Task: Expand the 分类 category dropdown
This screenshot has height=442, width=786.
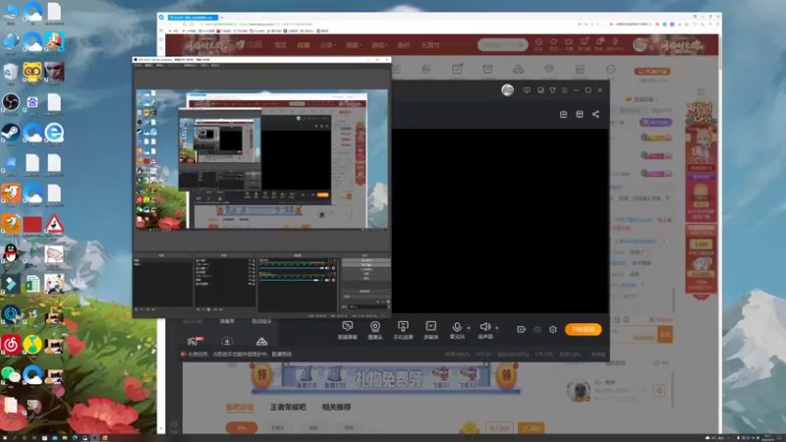Action: point(327,45)
